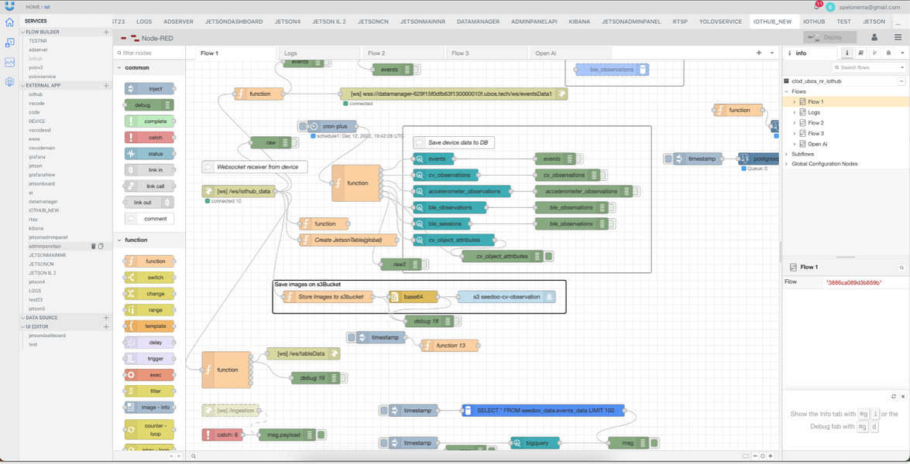Screen dimensions: 910x464
Task: Toggle the navigator map icon
Action: click(x=744, y=456)
